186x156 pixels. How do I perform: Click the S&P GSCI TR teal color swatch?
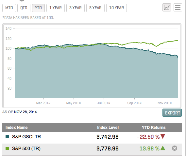7,137
